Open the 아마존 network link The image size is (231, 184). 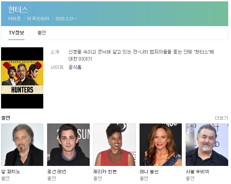click(x=14, y=18)
